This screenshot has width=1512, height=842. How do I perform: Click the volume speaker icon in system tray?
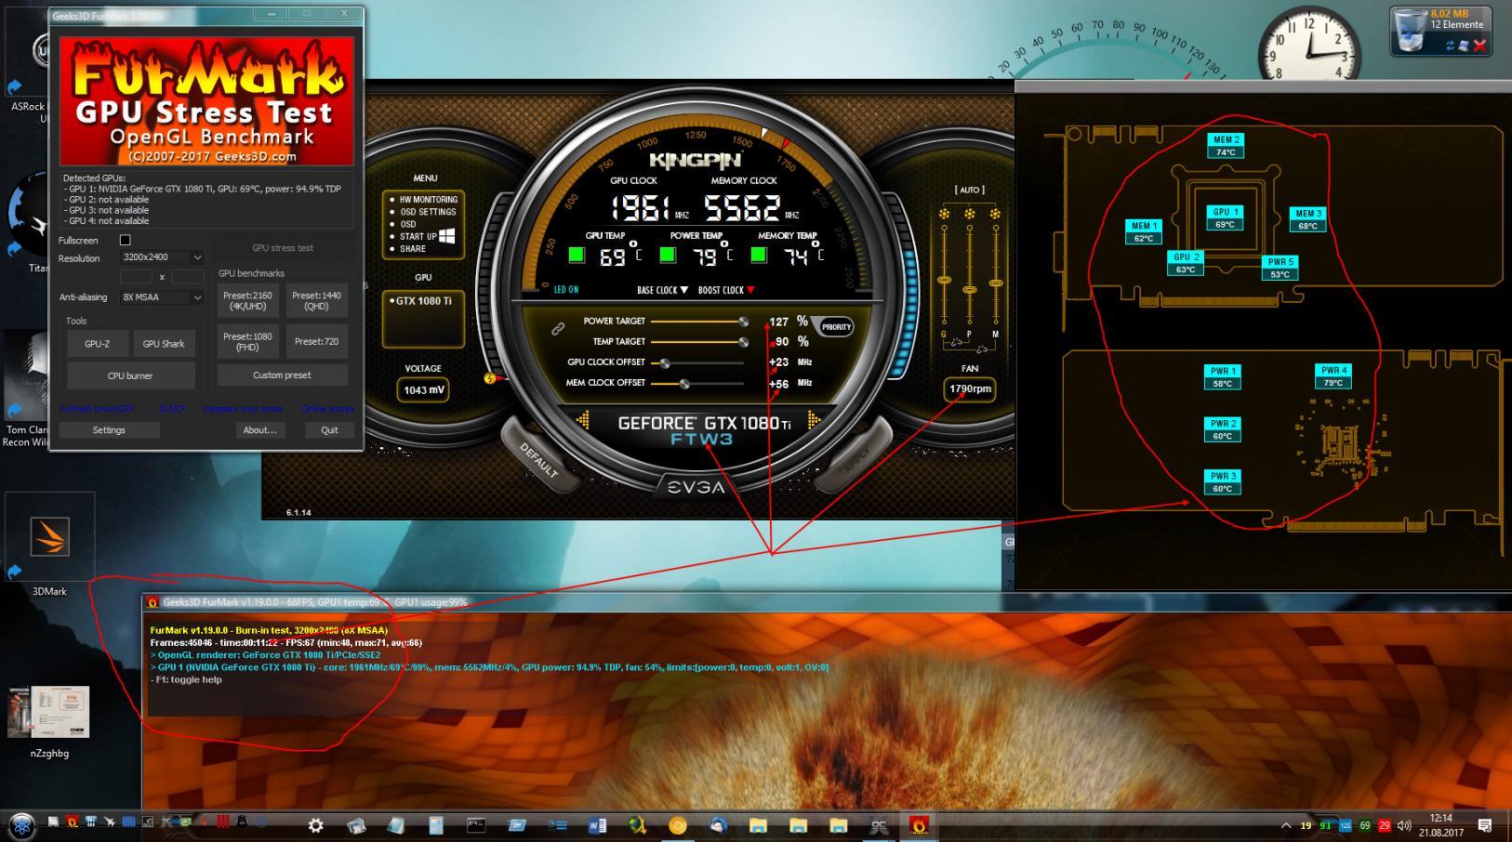coord(1404,825)
